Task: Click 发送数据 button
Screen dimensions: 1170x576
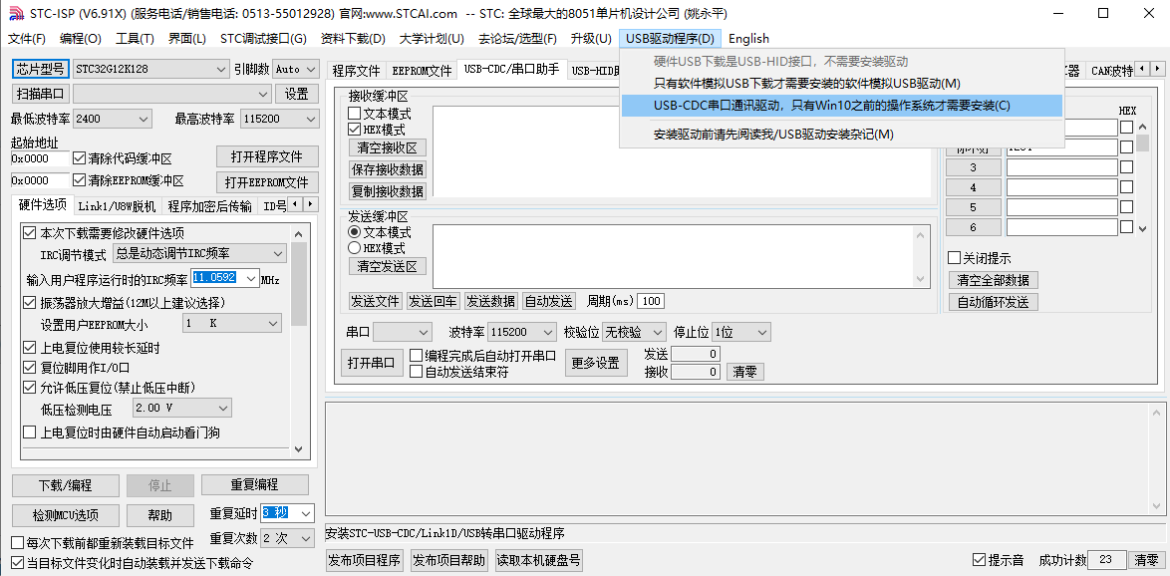Action: (x=491, y=301)
